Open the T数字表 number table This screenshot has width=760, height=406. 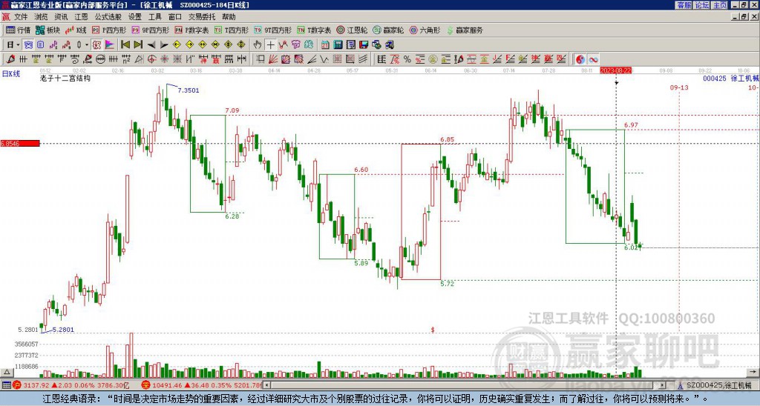(314, 30)
